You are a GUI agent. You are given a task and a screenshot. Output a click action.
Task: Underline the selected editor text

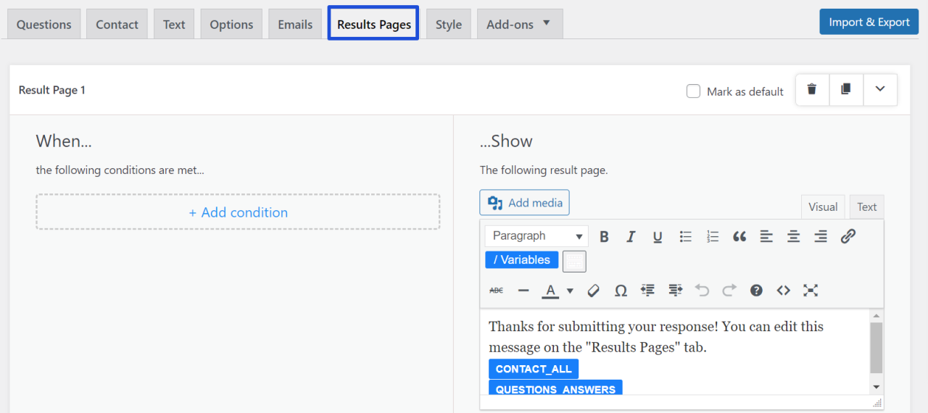click(x=658, y=236)
